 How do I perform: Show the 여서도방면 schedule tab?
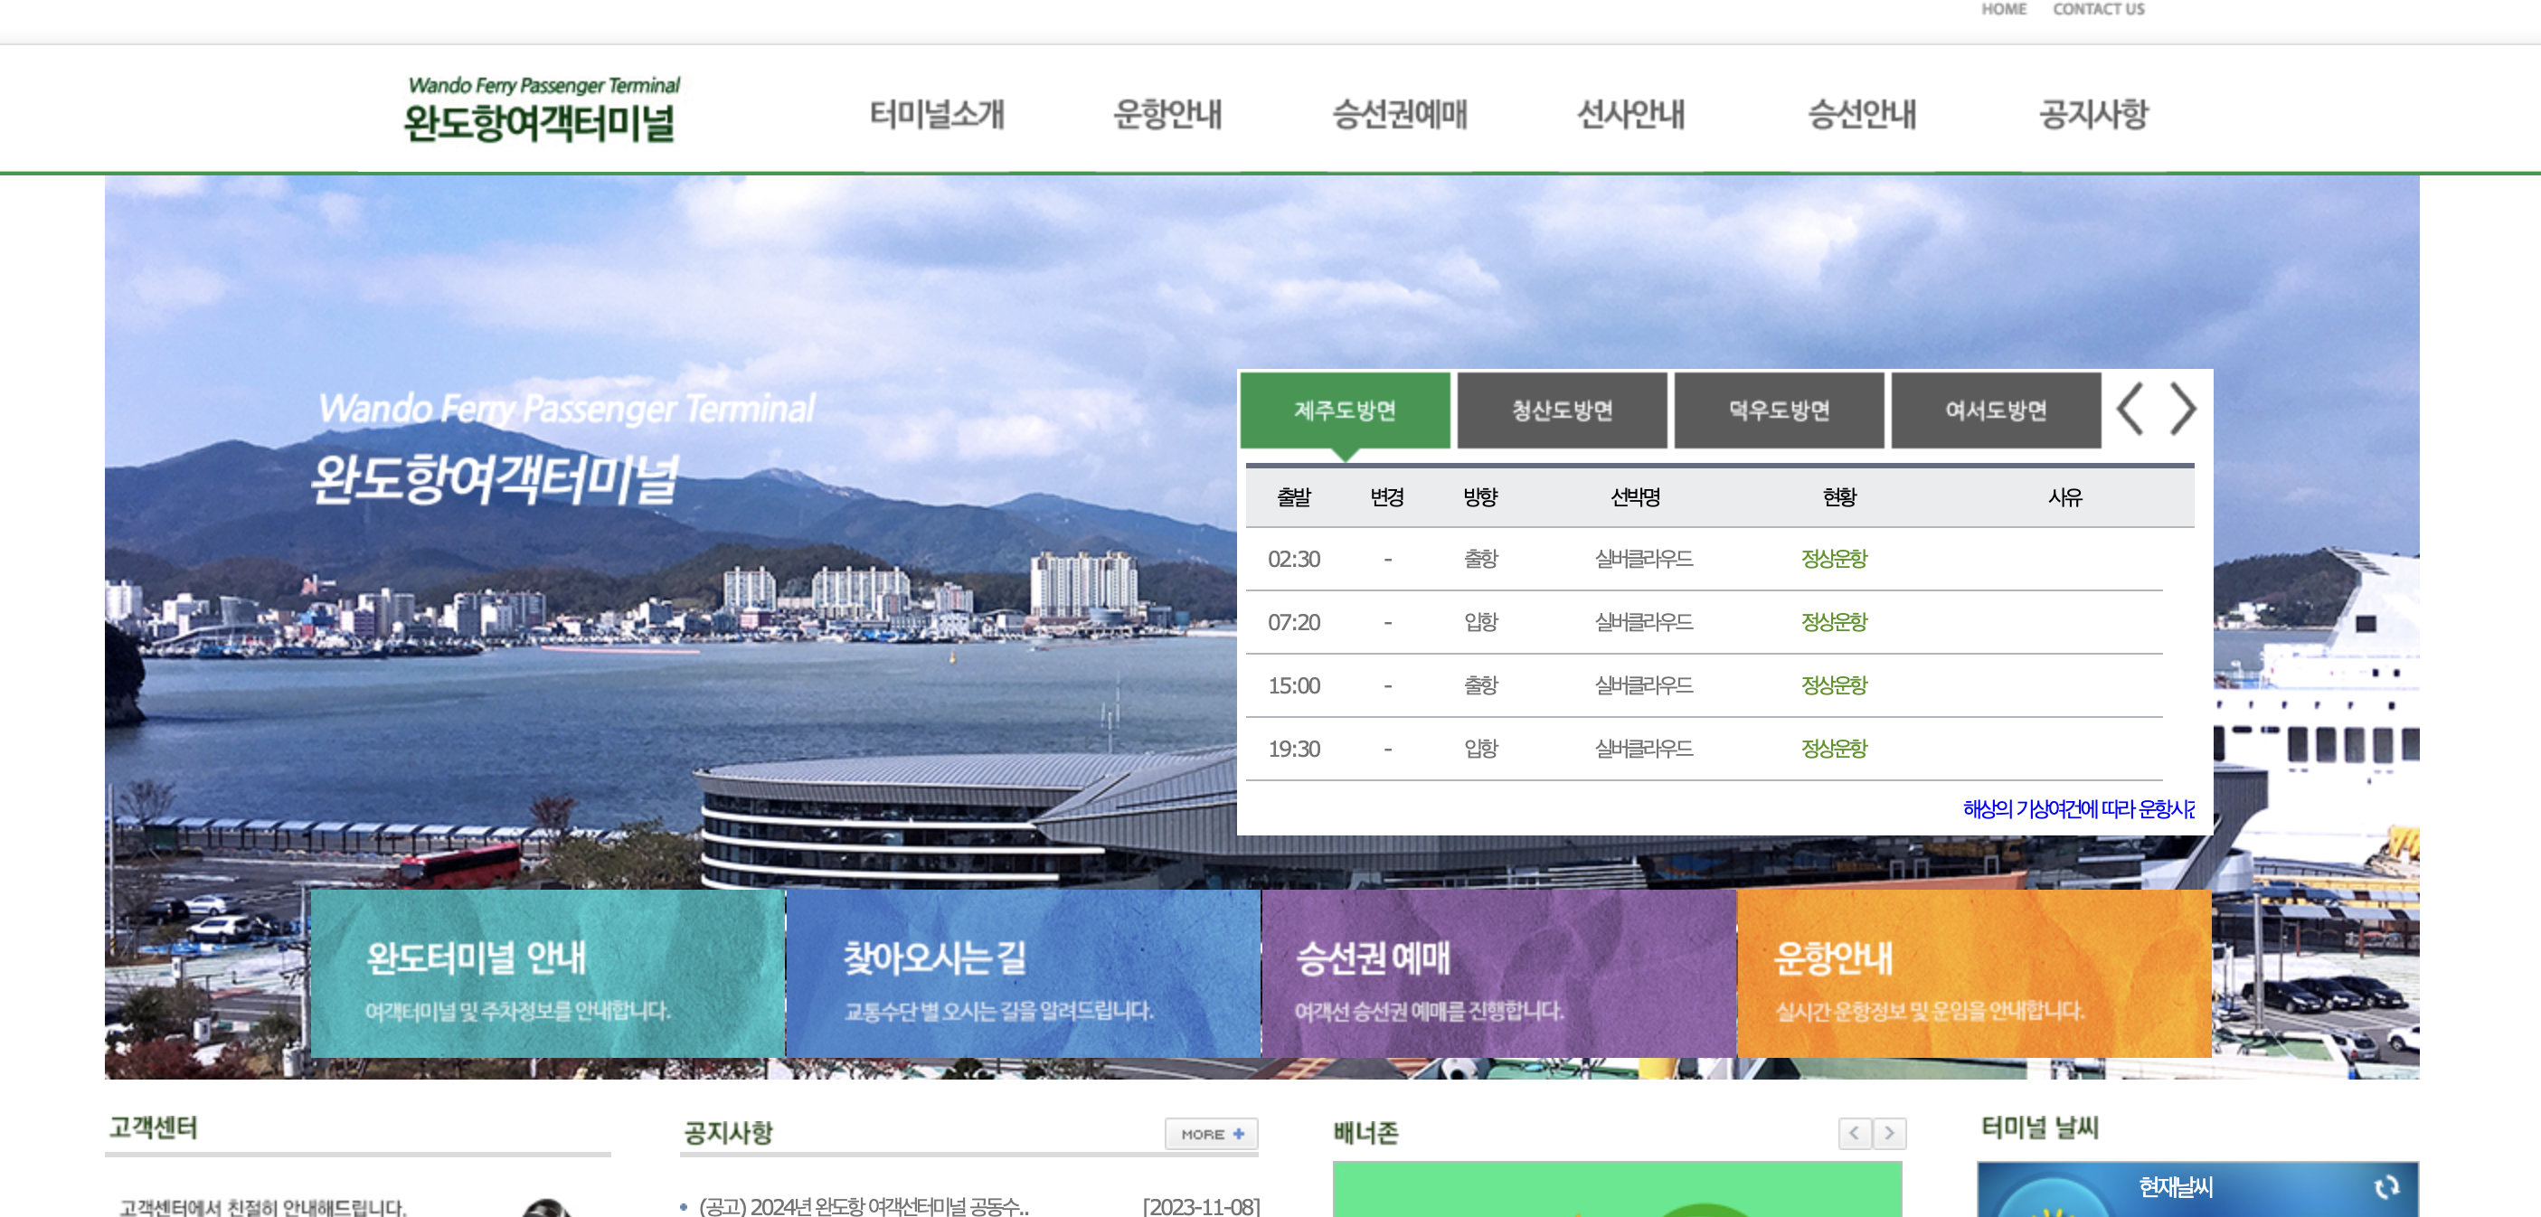pyautogui.click(x=1996, y=410)
